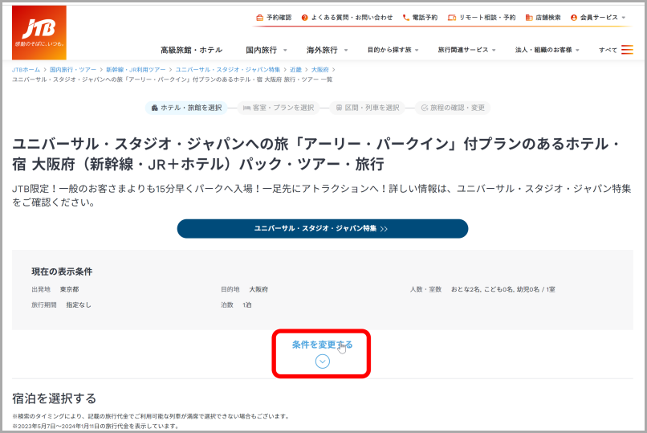647x433 pixels.
Task: Expand the 会員サービス dropdown
Action: [x=603, y=18]
